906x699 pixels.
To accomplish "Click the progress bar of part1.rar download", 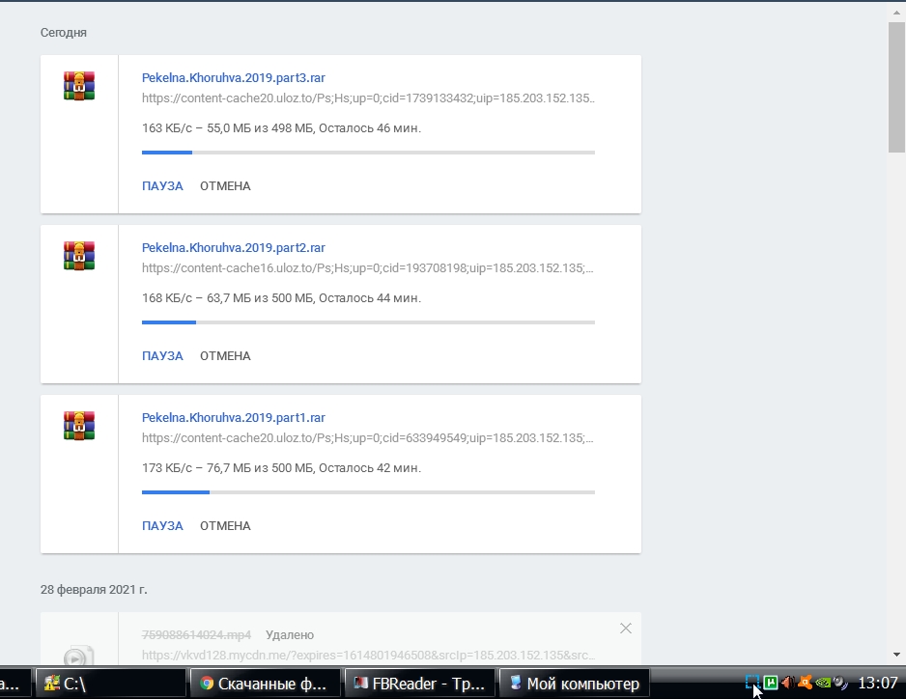I will (x=368, y=492).
